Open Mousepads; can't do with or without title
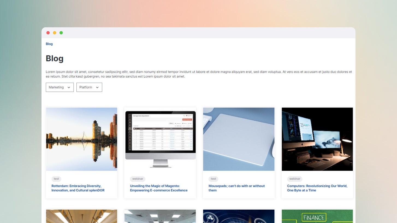The height and width of the screenshot is (223, 397). click(237, 188)
